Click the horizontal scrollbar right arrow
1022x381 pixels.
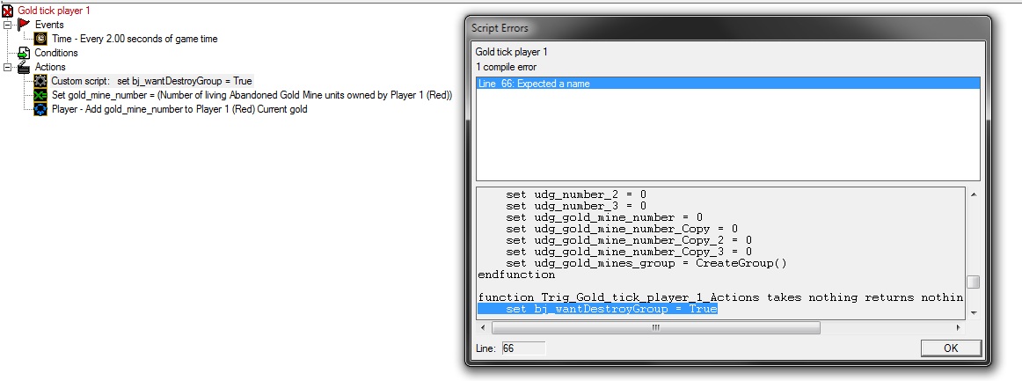958,327
